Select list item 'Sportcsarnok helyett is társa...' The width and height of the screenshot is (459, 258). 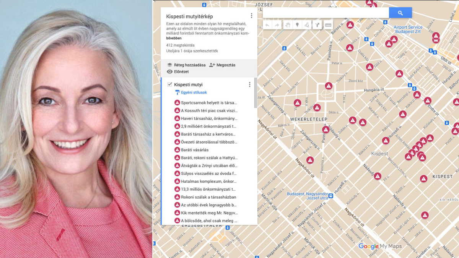209,102
